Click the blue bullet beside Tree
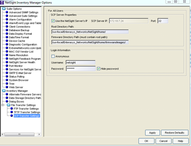 (7, 84)
